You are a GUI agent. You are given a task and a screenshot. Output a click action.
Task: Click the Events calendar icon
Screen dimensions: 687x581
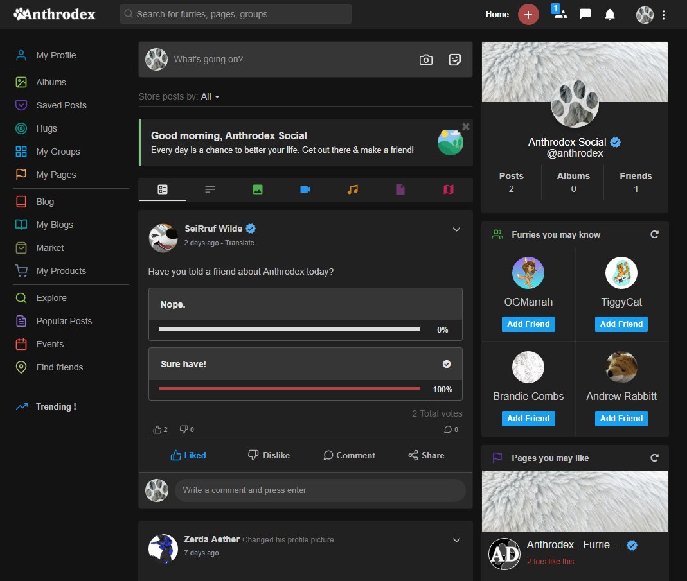click(x=21, y=344)
